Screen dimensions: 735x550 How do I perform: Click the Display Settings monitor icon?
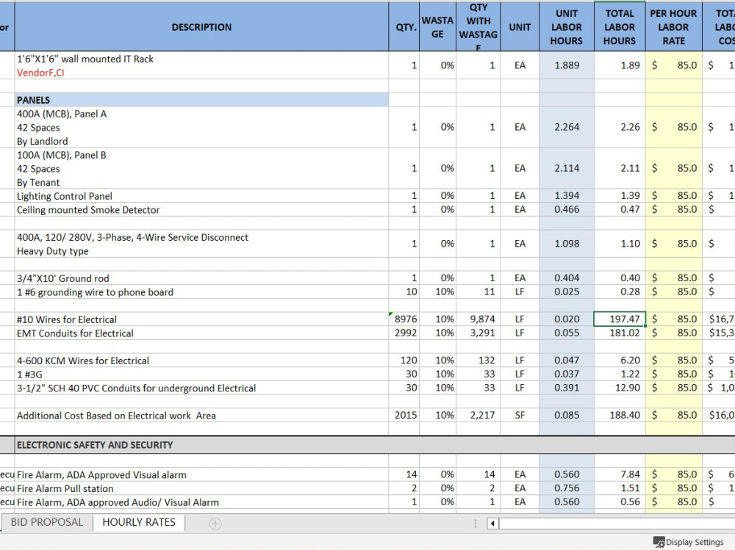[659, 542]
